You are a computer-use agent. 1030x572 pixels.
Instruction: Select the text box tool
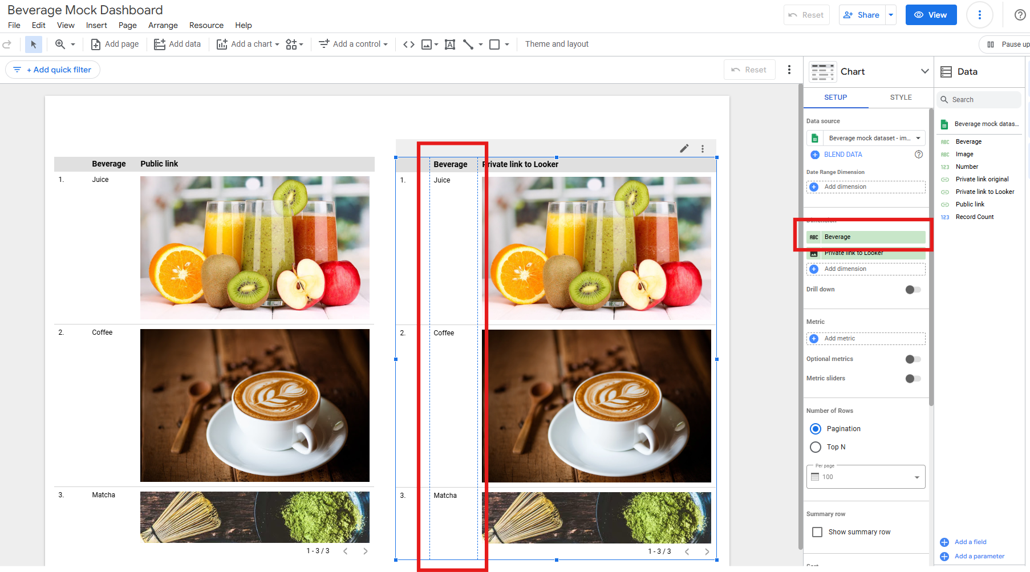[449, 44]
